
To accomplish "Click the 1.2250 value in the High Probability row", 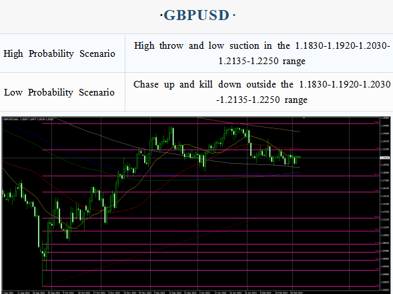I will (x=264, y=61).
